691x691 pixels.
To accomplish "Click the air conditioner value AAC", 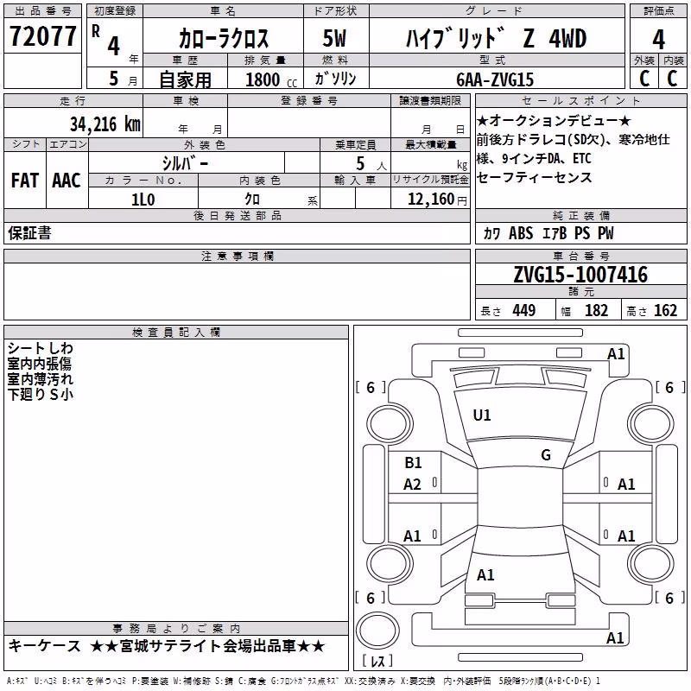I will [67, 181].
